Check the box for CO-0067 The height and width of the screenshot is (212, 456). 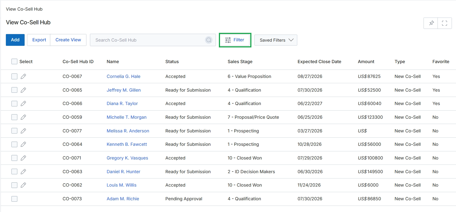[x=14, y=76]
